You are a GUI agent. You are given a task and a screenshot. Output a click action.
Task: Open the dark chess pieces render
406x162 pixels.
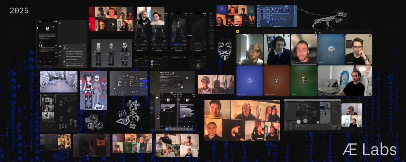59,112
